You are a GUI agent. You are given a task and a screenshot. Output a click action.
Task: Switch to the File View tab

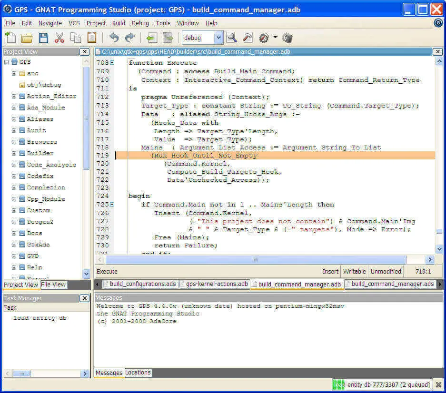[53, 285]
